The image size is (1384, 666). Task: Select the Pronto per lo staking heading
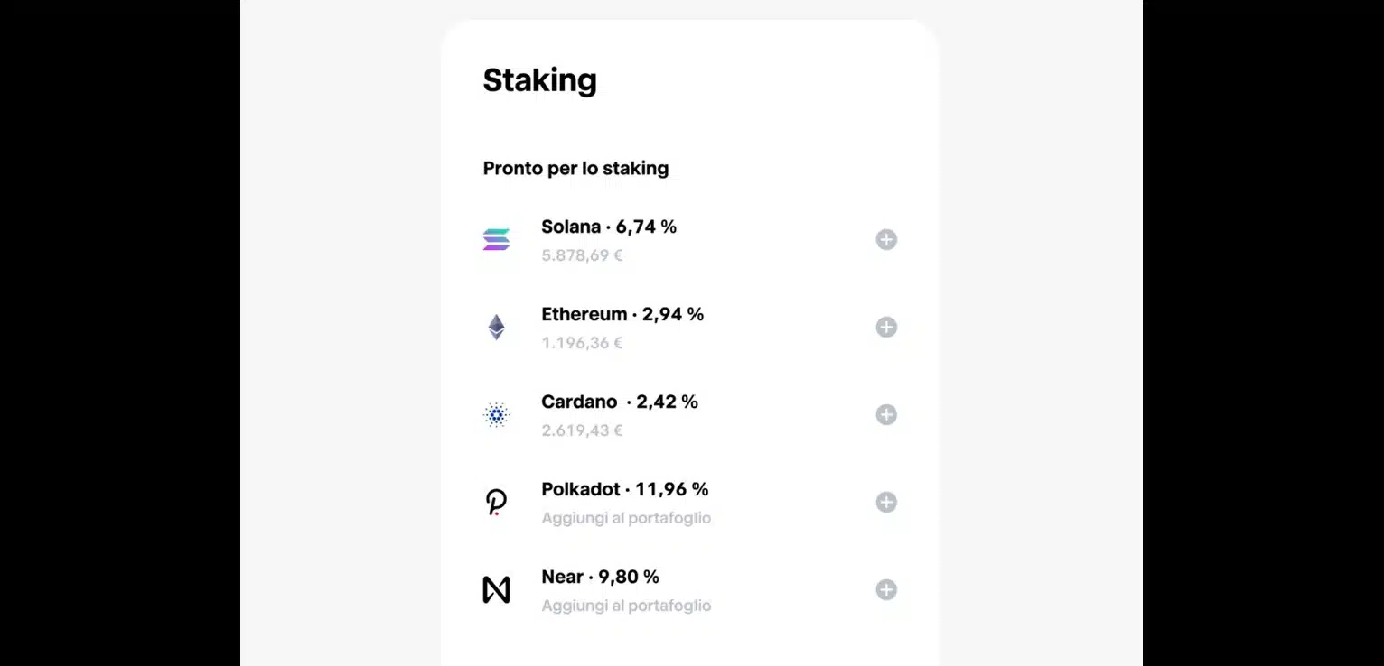pos(575,168)
